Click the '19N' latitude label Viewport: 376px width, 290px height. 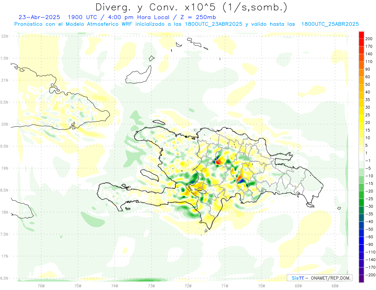tap(5, 168)
